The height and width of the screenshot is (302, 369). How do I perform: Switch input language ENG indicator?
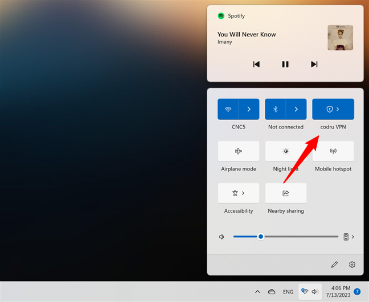(x=288, y=292)
